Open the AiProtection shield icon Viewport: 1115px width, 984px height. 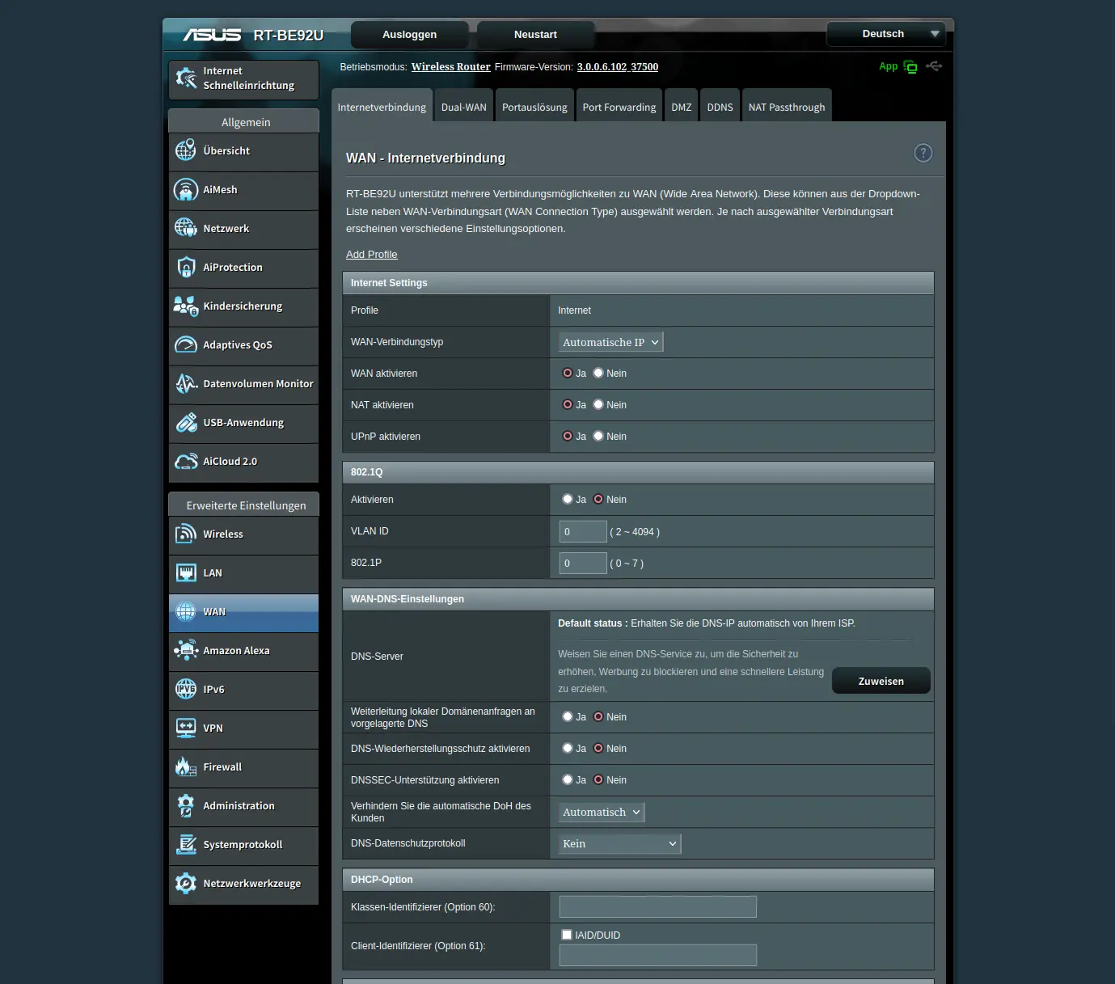point(186,268)
